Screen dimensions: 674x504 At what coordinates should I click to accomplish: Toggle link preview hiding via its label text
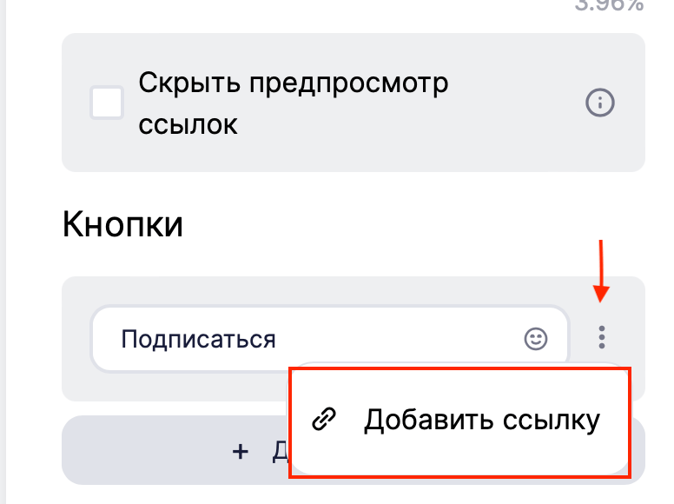tap(294, 103)
